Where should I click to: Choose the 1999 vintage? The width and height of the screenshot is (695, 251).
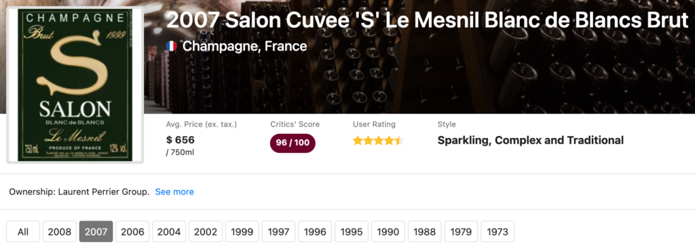(242, 231)
